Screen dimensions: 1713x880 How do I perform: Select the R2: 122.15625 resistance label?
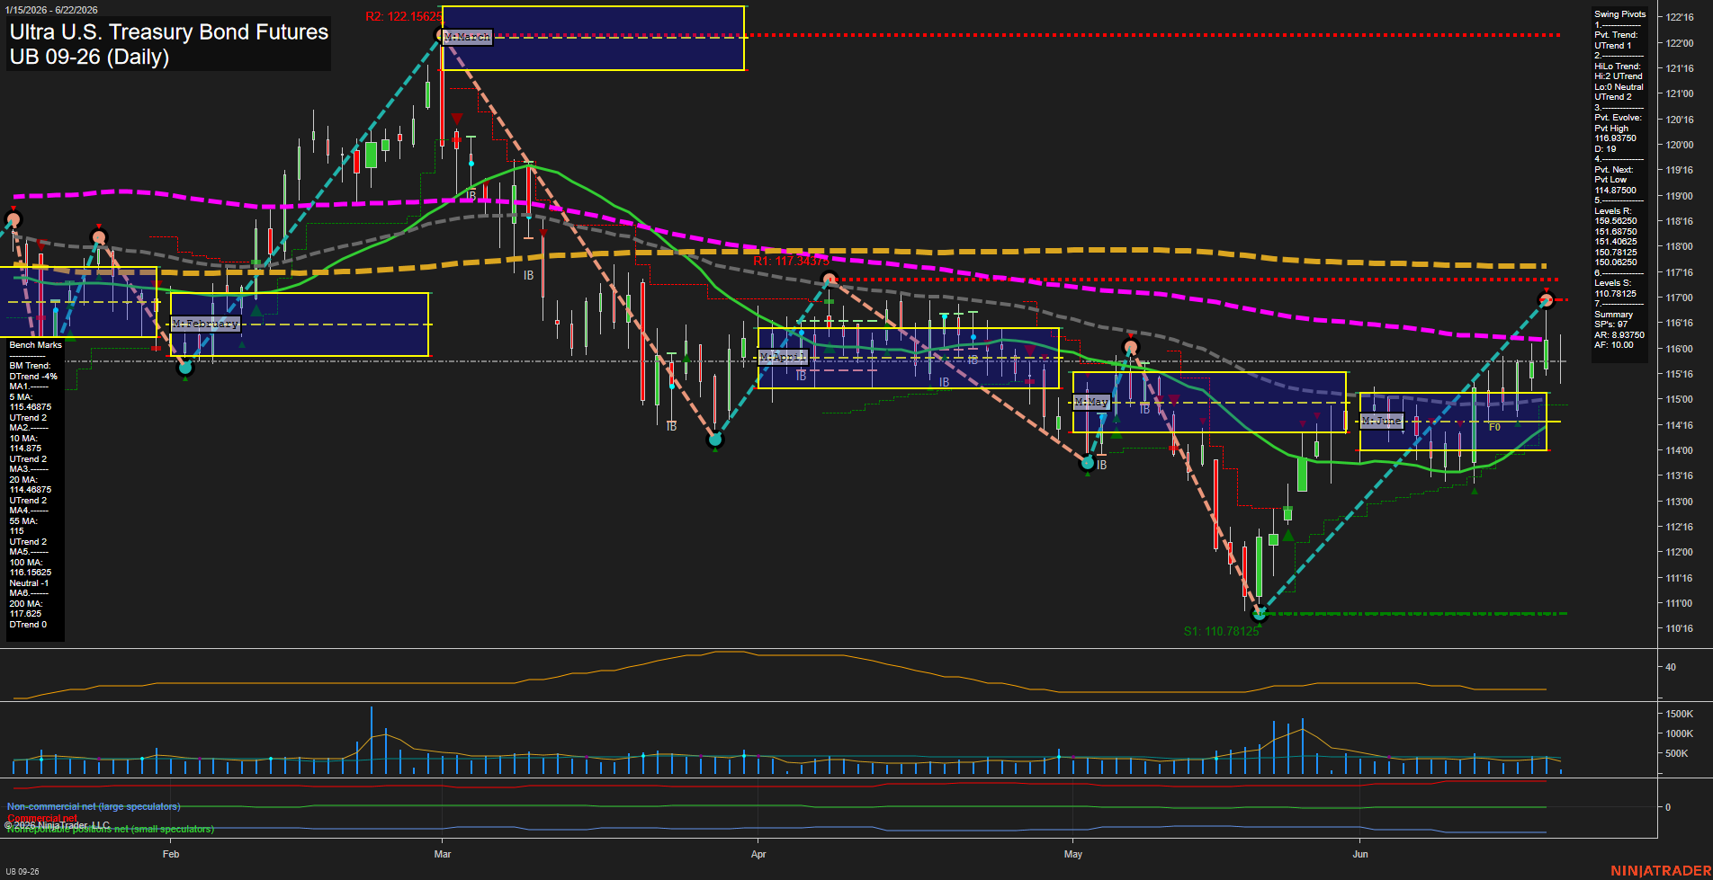403,16
